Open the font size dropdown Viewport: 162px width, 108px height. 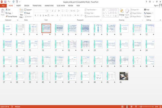(x=50, y=11)
